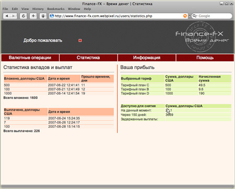Open the Bookmarks menu
The height and width of the screenshot is (189, 235).
click(56, 9)
